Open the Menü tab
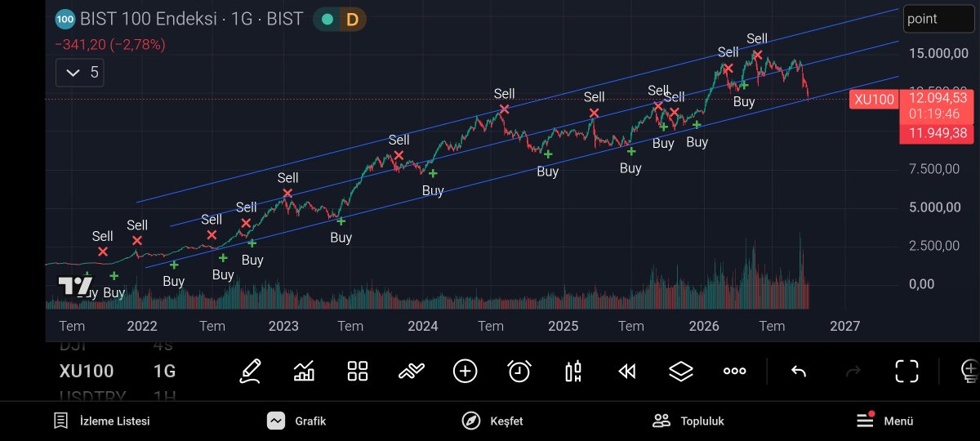 tap(884, 421)
